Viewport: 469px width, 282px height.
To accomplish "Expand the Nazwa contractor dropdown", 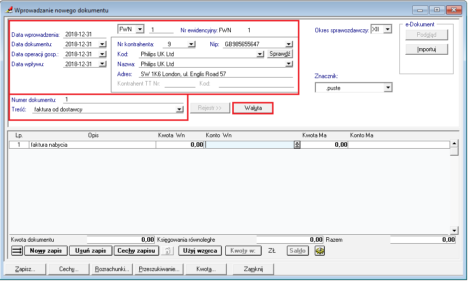I will (288, 64).
